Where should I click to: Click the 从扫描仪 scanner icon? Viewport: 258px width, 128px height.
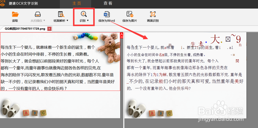(38, 14)
